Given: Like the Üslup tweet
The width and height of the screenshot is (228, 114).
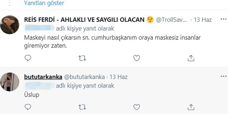Looking at the screenshot, I should [137, 107].
